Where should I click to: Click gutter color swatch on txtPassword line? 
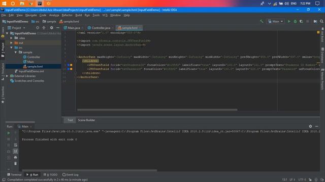tap(71, 69)
